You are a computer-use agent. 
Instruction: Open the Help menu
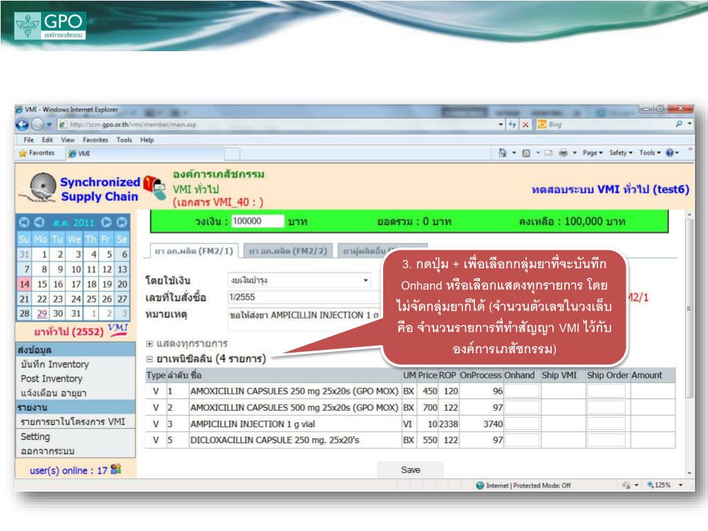point(147,140)
